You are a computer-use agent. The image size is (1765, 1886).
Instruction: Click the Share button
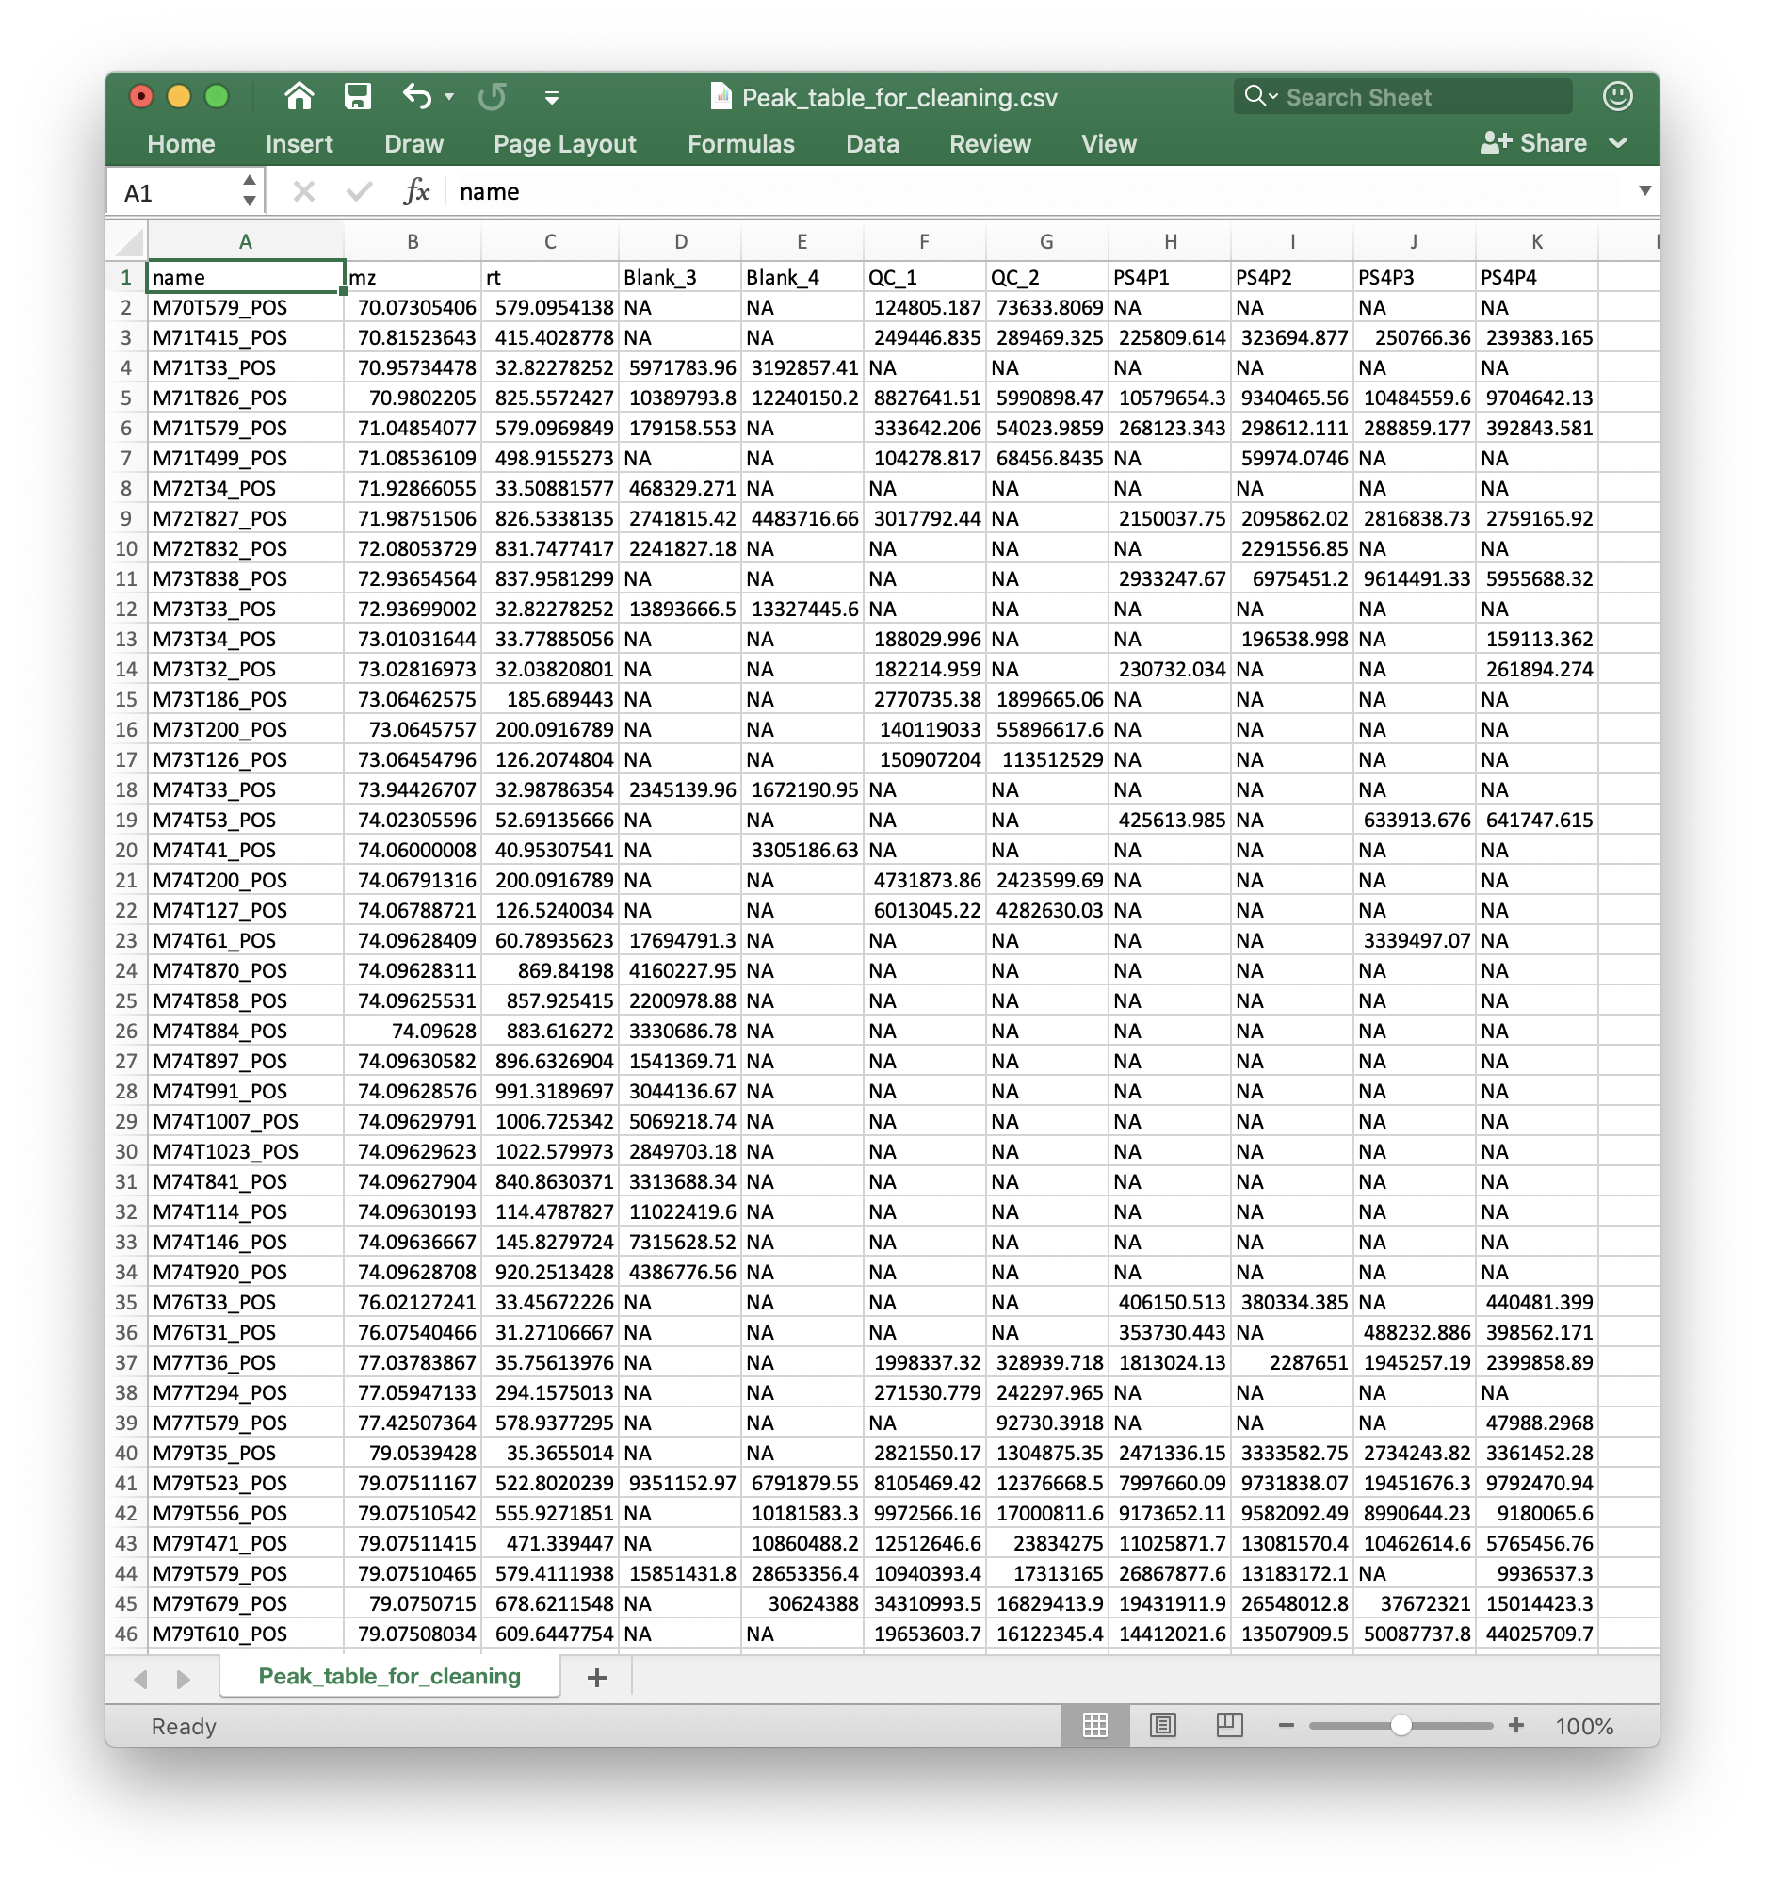tap(1534, 143)
